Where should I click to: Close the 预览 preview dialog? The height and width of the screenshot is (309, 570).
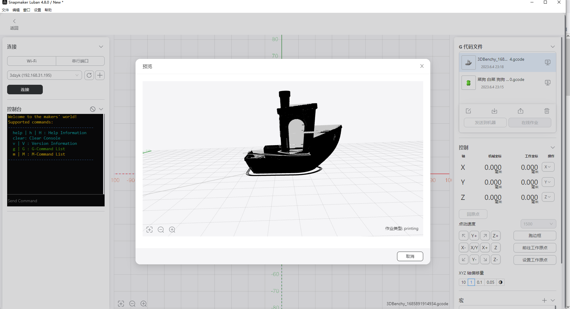(422, 66)
